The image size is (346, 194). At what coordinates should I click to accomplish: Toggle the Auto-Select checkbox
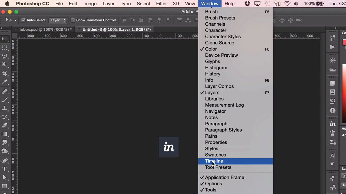[x=23, y=20]
